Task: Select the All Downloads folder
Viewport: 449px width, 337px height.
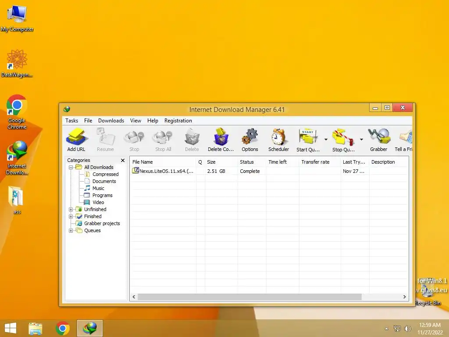Action: pos(99,167)
